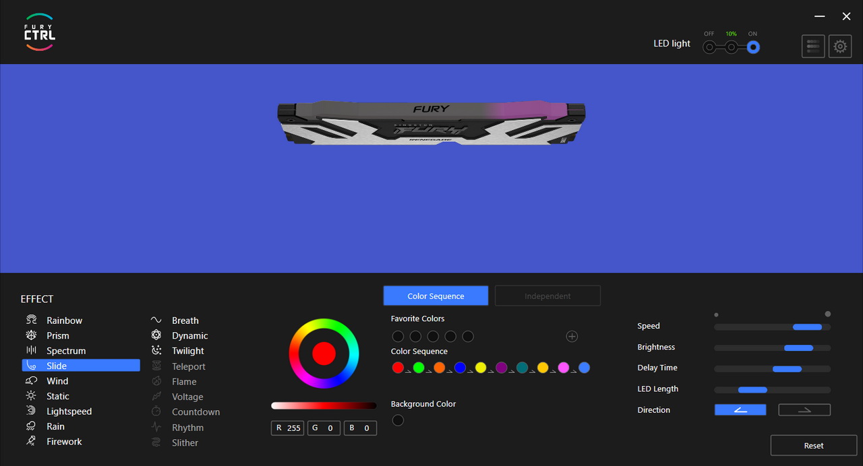
Task: Select purple swatch in Color Sequence
Action: [x=501, y=367]
